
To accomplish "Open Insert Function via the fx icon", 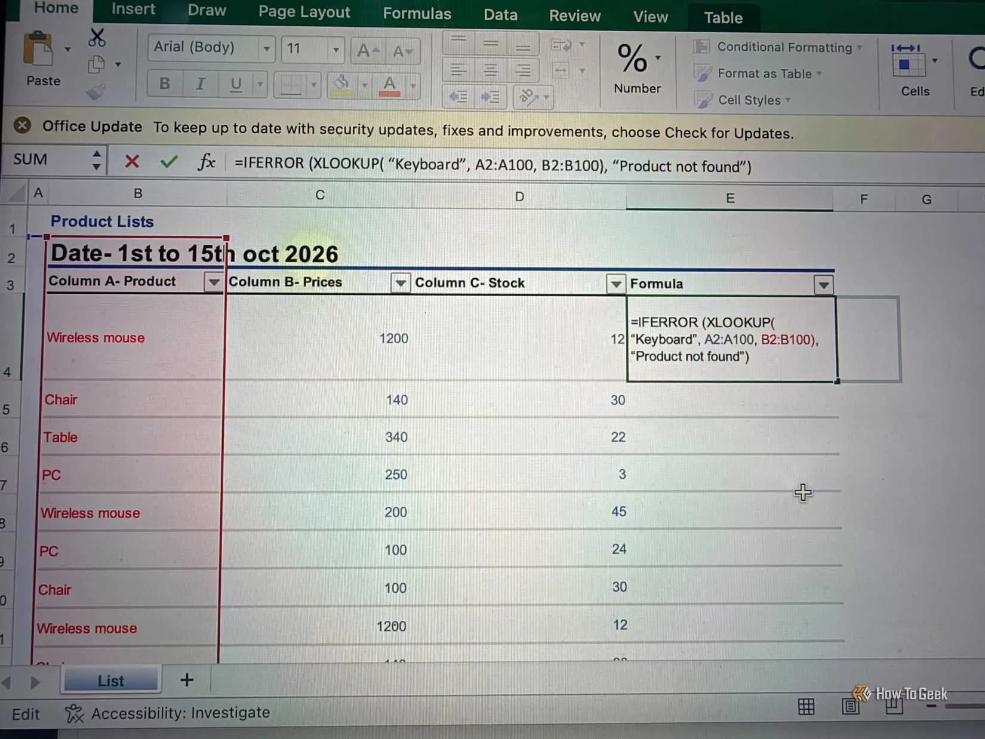I will click(x=206, y=162).
